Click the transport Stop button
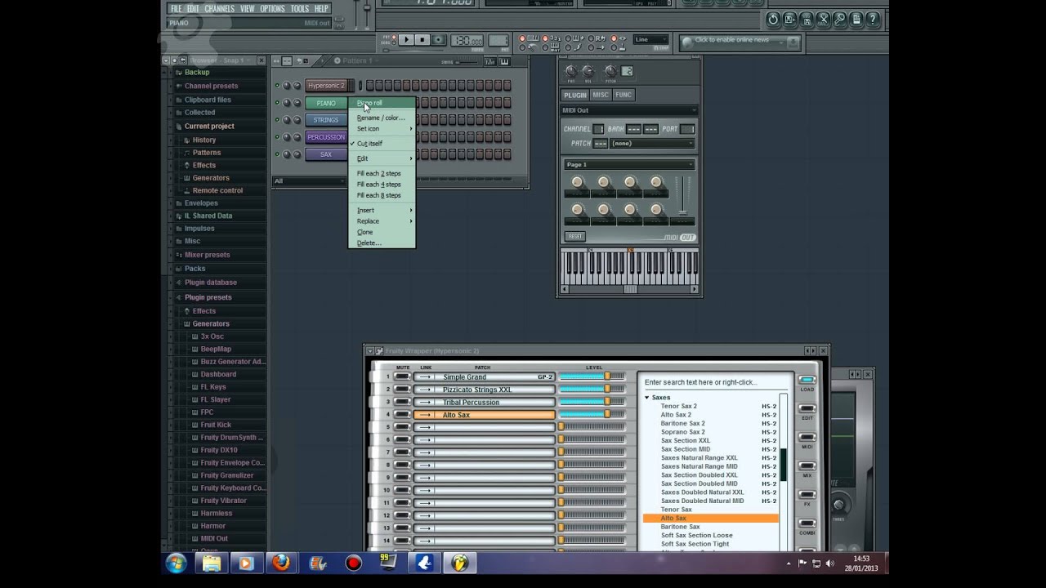 click(x=422, y=40)
